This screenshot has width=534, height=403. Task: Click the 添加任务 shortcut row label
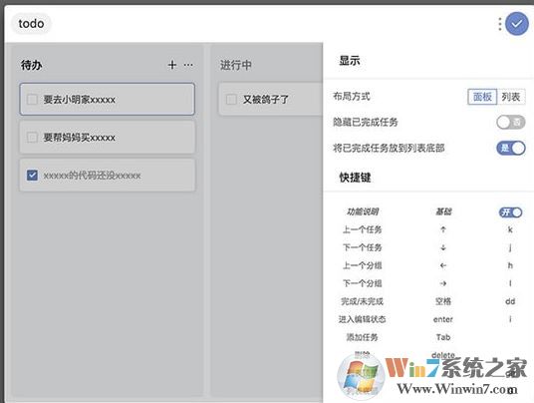click(362, 337)
